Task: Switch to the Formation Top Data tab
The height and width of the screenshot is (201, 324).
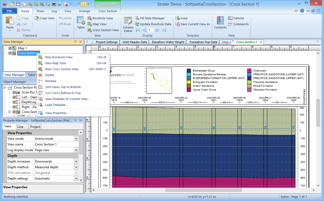Action: pyautogui.click(x=203, y=42)
